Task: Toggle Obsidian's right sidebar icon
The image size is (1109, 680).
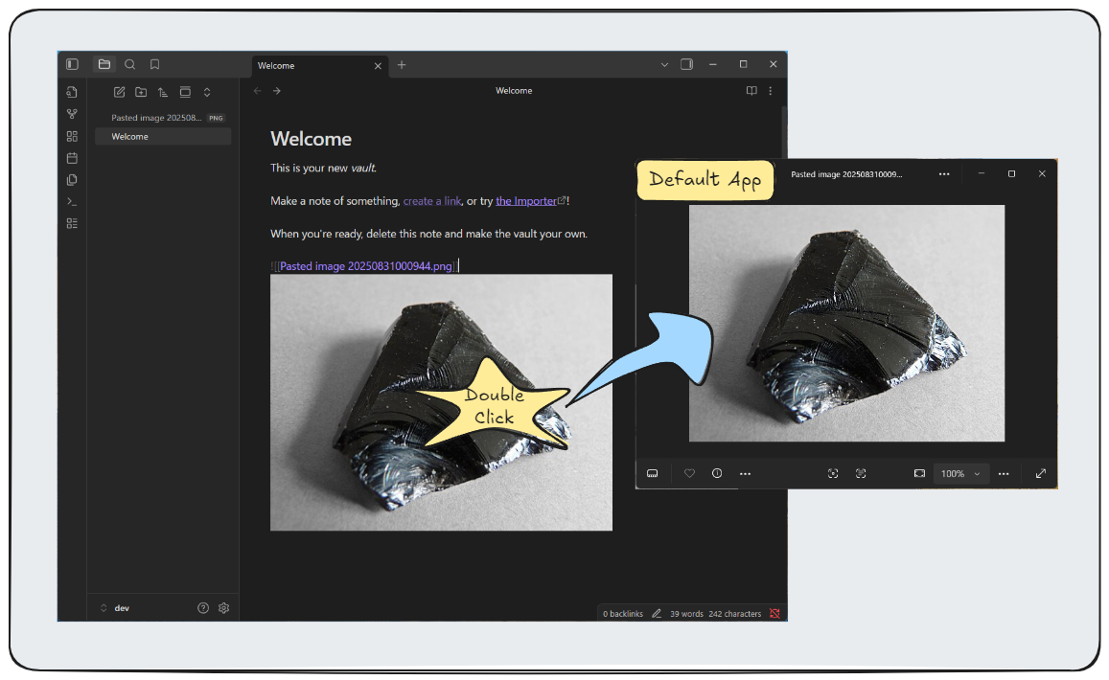Action: (686, 64)
